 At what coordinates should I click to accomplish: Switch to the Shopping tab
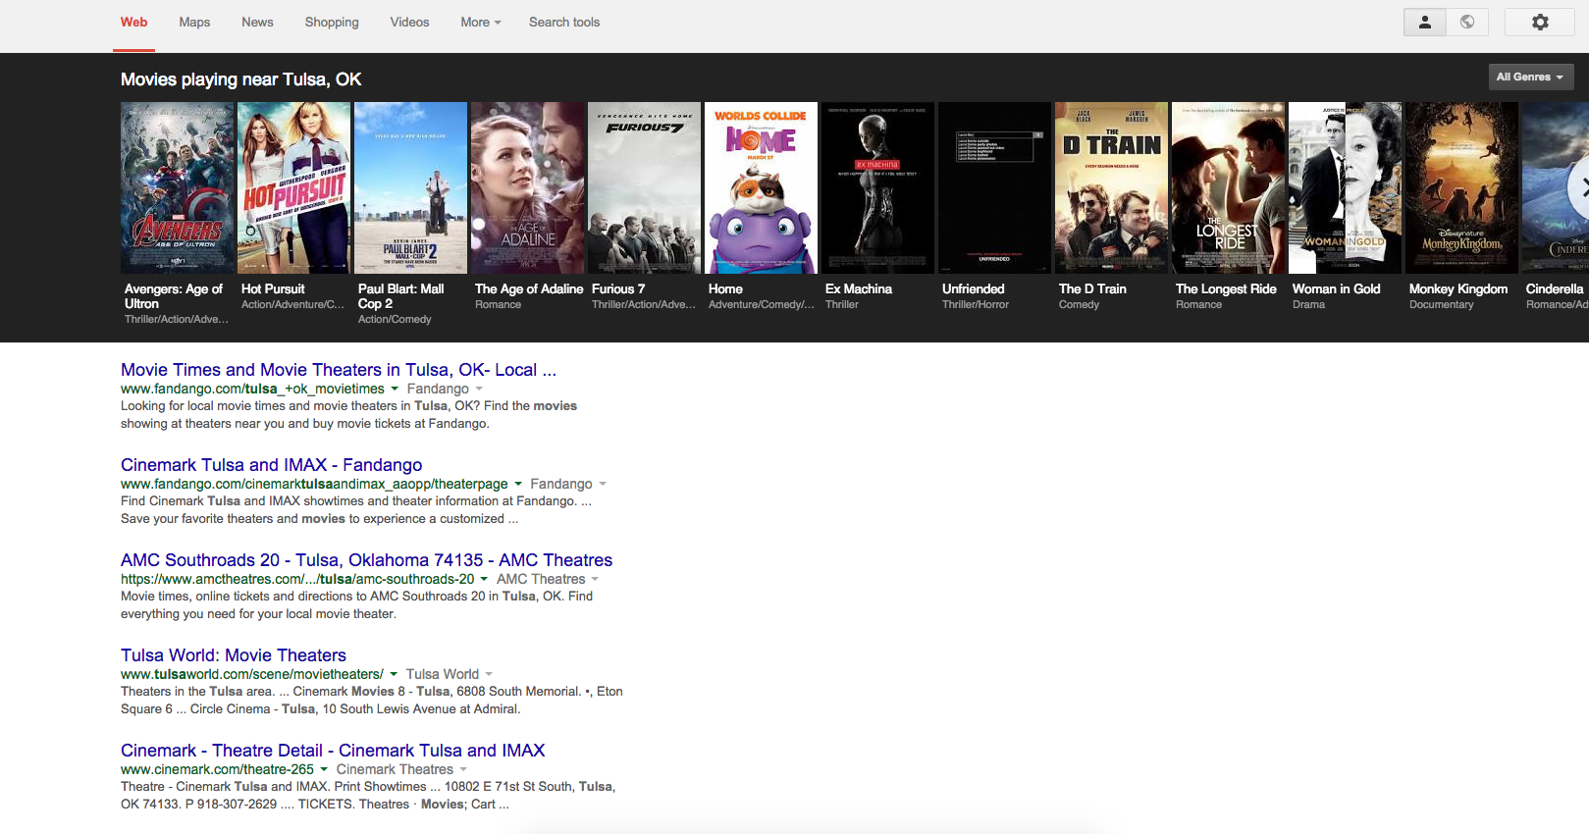[332, 22]
